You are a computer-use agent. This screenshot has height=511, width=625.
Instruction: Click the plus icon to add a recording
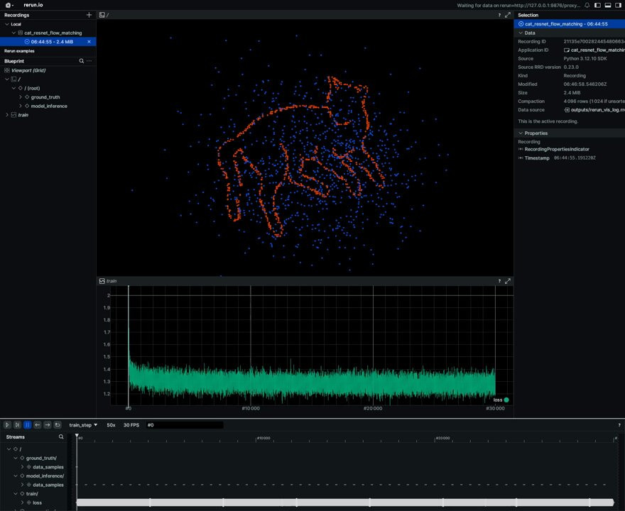[x=89, y=15]
